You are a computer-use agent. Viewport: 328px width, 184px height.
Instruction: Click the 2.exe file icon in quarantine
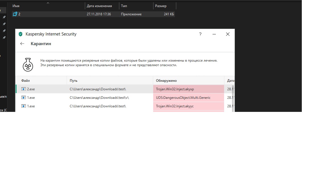[x=24, y=89]
